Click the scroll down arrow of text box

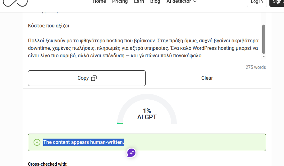tap(264, 57)
